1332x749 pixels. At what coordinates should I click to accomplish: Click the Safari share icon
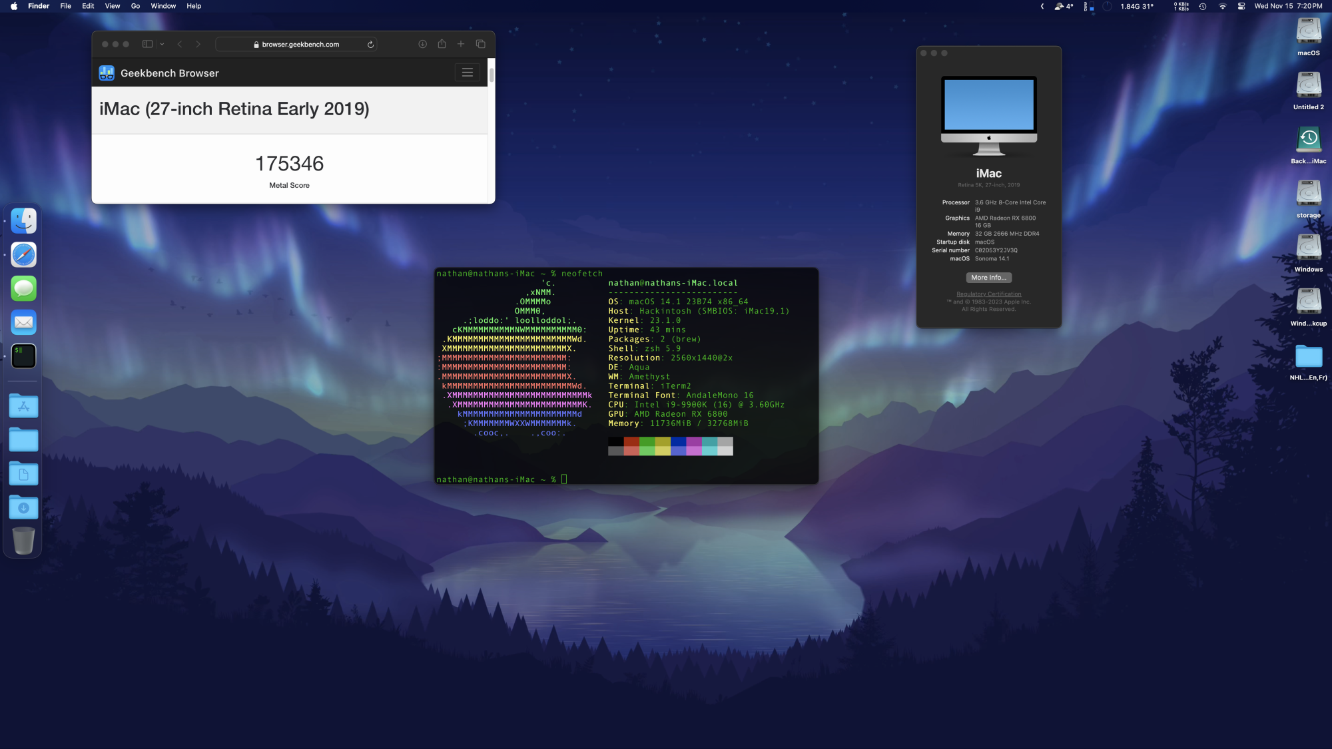(x=442, y=44)
